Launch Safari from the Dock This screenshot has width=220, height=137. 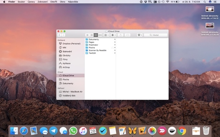tap(24, 131)
